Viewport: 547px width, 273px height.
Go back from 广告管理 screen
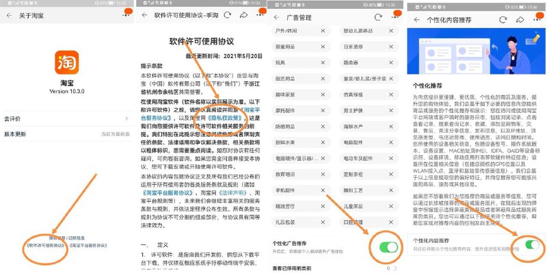pos(277,18)
